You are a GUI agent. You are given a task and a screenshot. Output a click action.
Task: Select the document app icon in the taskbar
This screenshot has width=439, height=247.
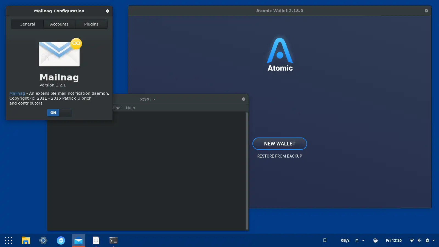click(x=96, y=240)
